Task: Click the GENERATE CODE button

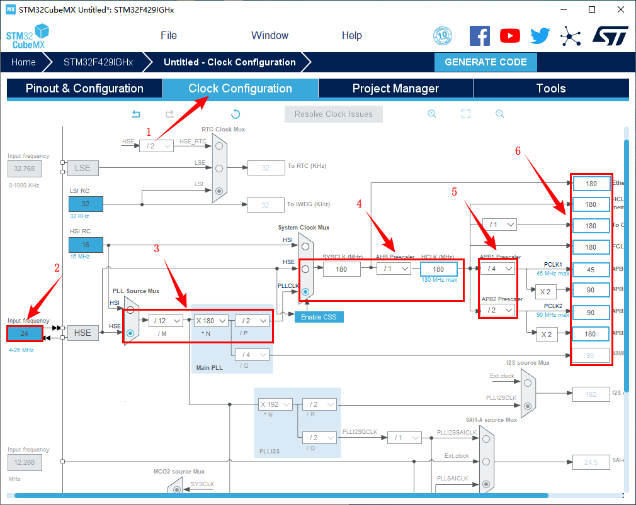Action: (486, 62)
